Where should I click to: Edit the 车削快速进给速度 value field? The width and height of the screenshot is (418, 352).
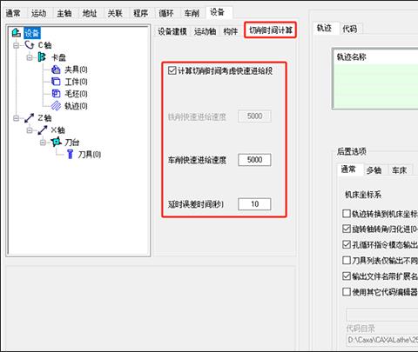(x=254, y=160)
